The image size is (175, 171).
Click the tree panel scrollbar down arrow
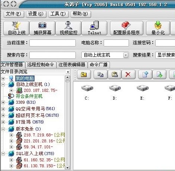click(x=67, y=168)
